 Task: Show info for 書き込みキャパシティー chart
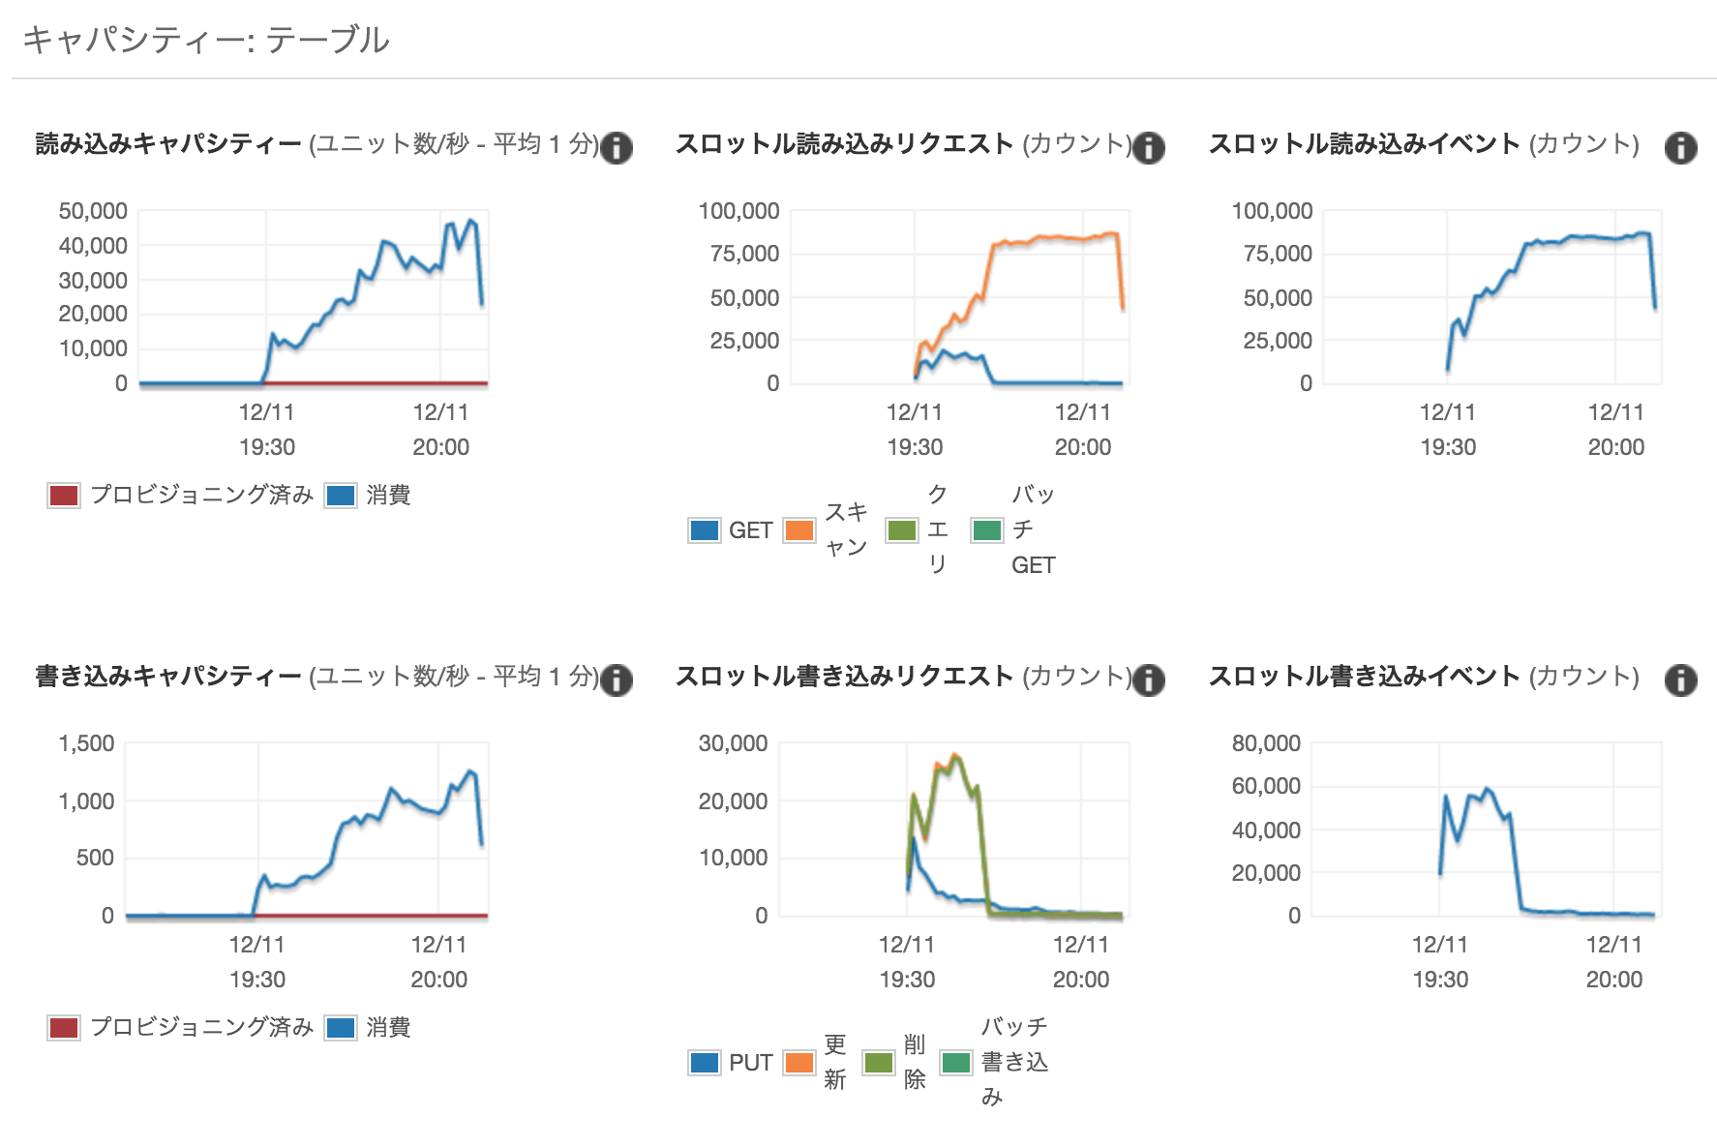[617, 680]
